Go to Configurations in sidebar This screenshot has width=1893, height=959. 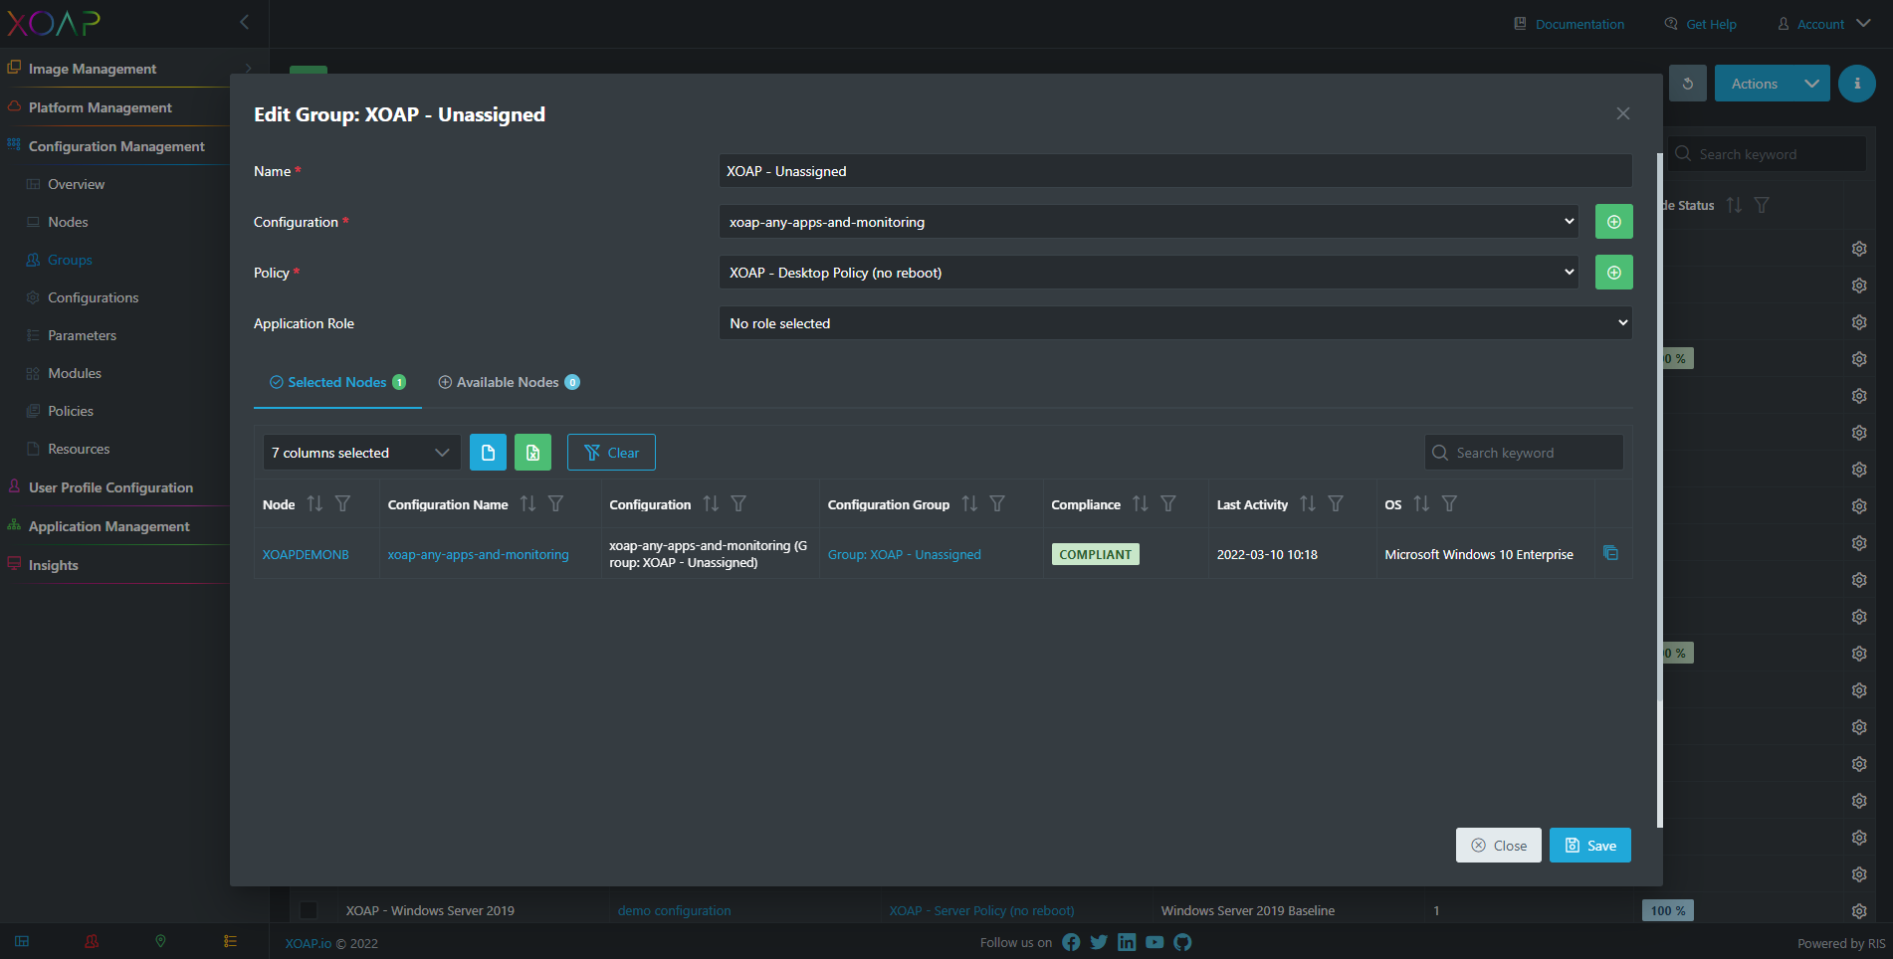93,297
